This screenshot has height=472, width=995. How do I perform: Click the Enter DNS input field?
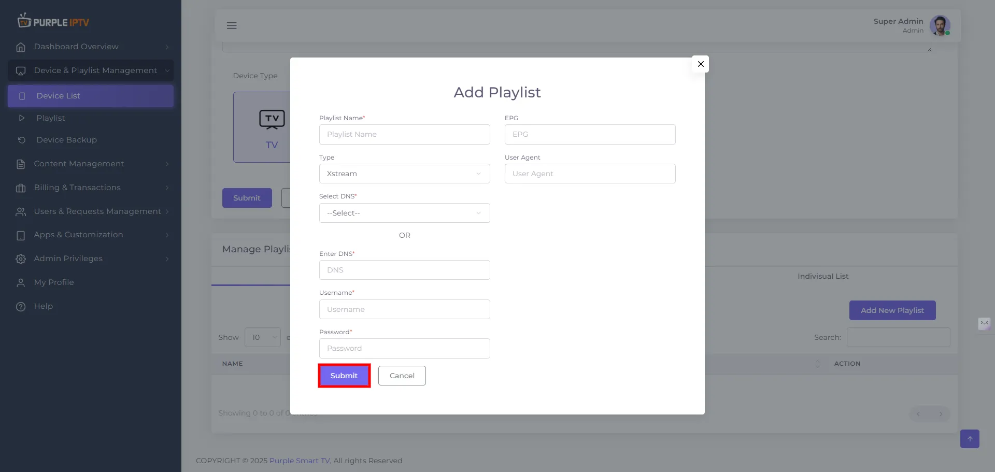click(405, 270)
